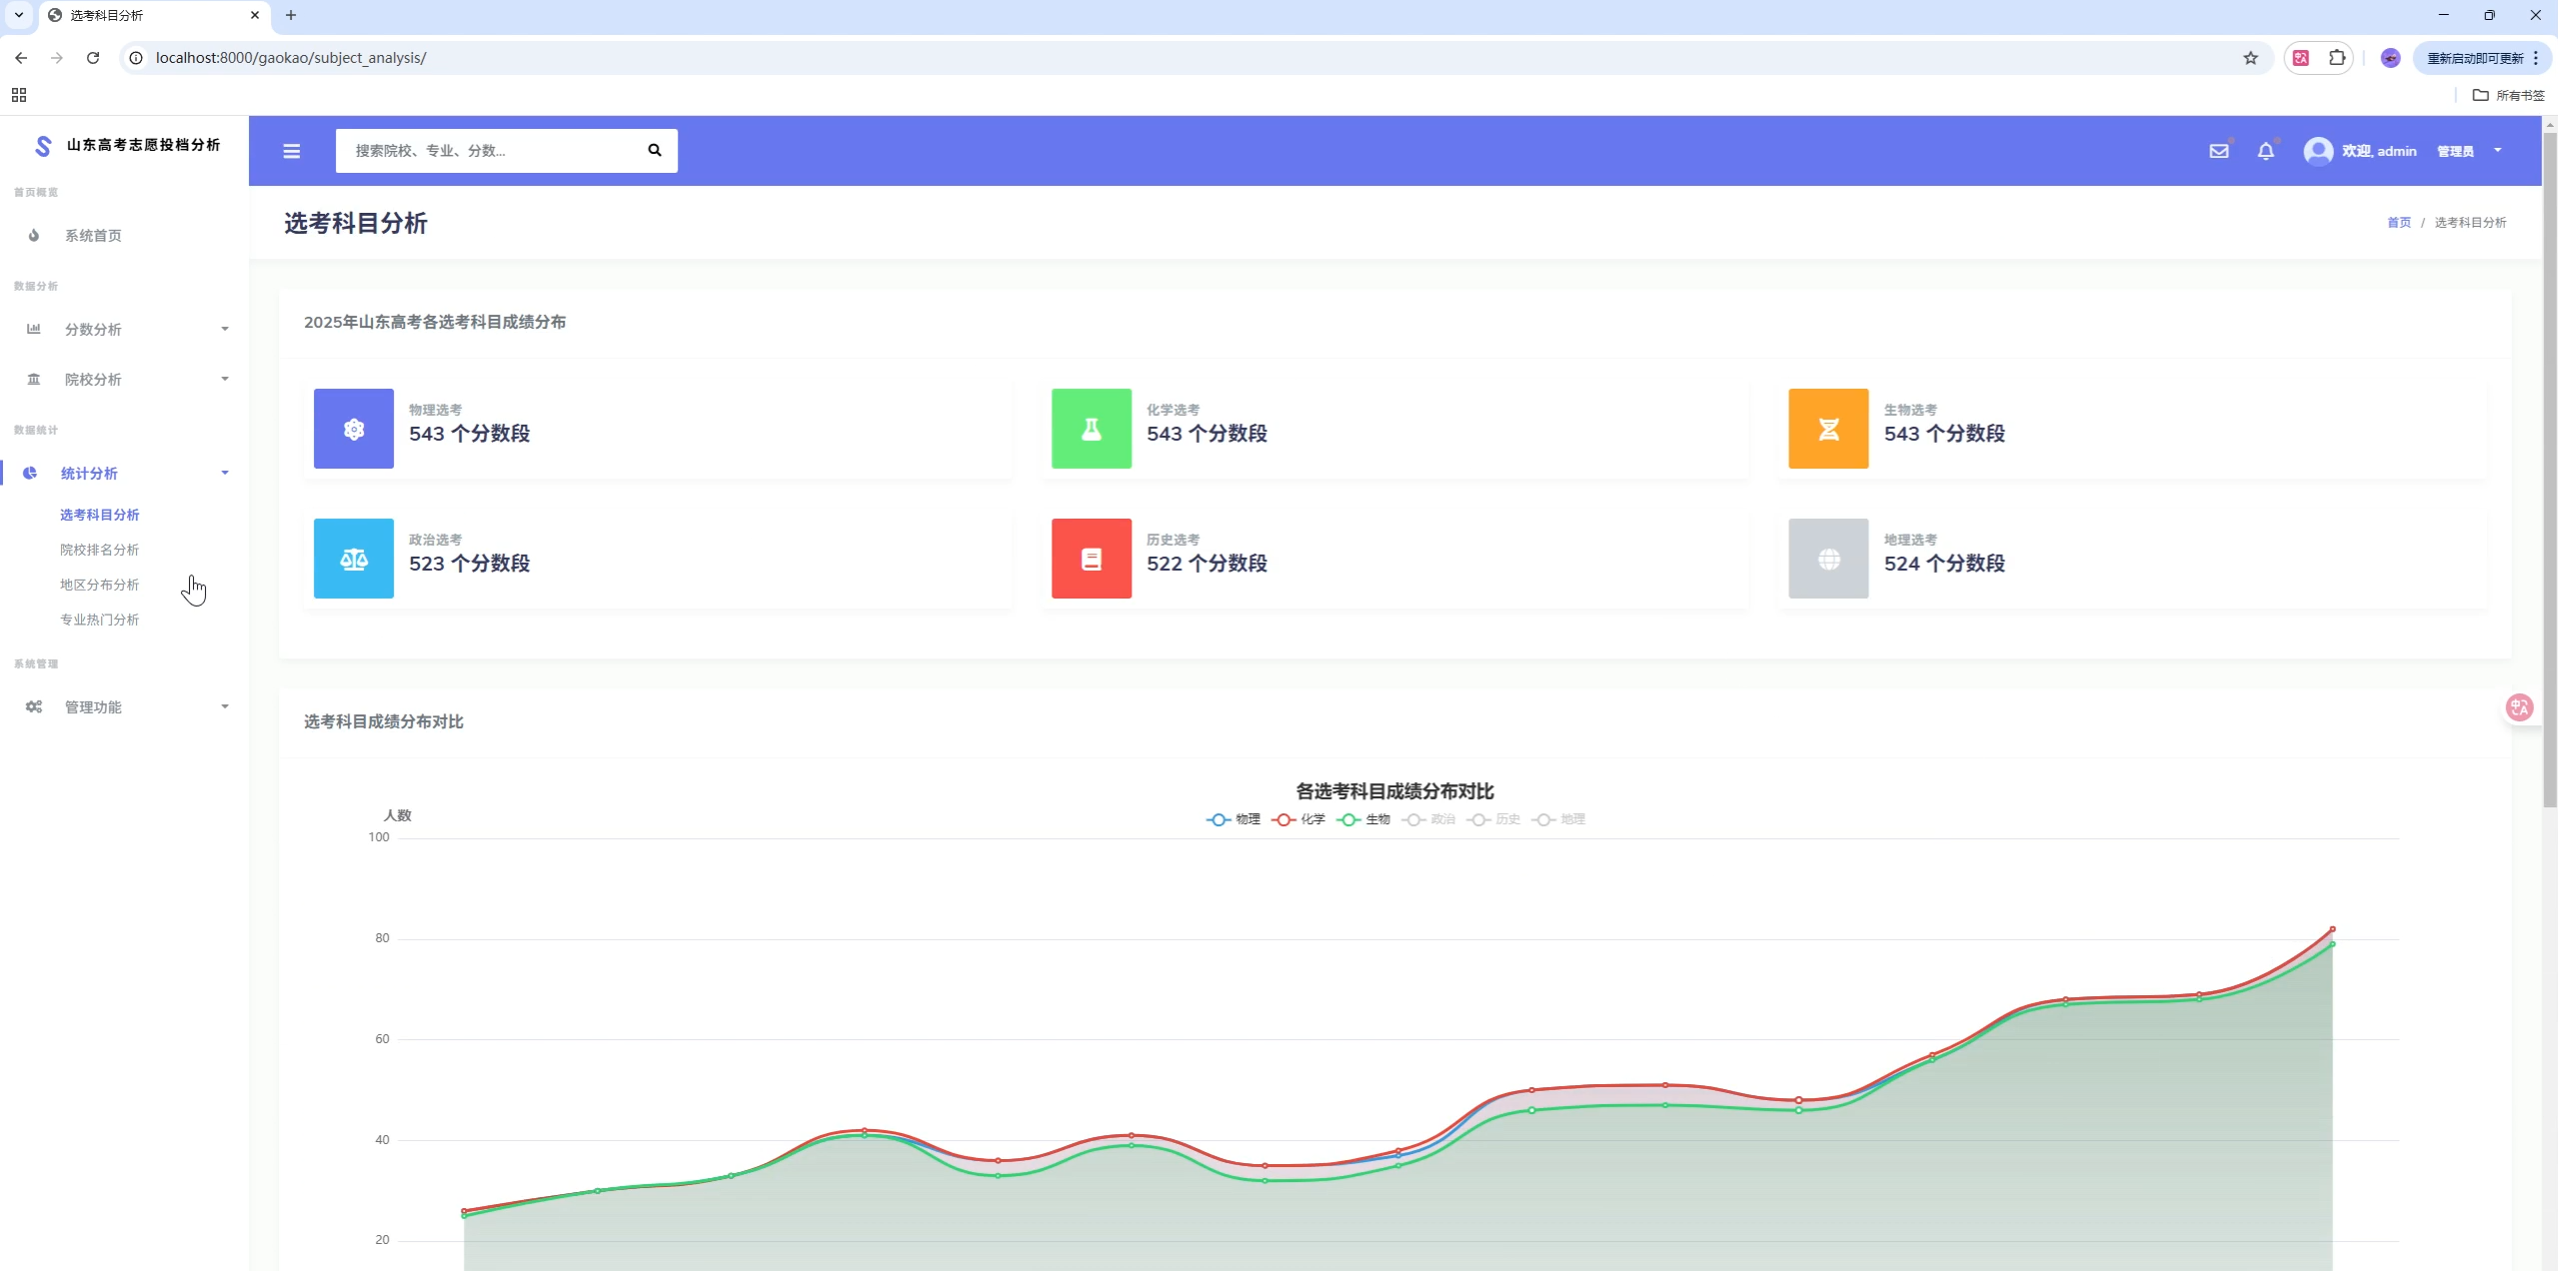
Task: Toggle the 生物 series in chart legend
Action: coord(1364,819)
